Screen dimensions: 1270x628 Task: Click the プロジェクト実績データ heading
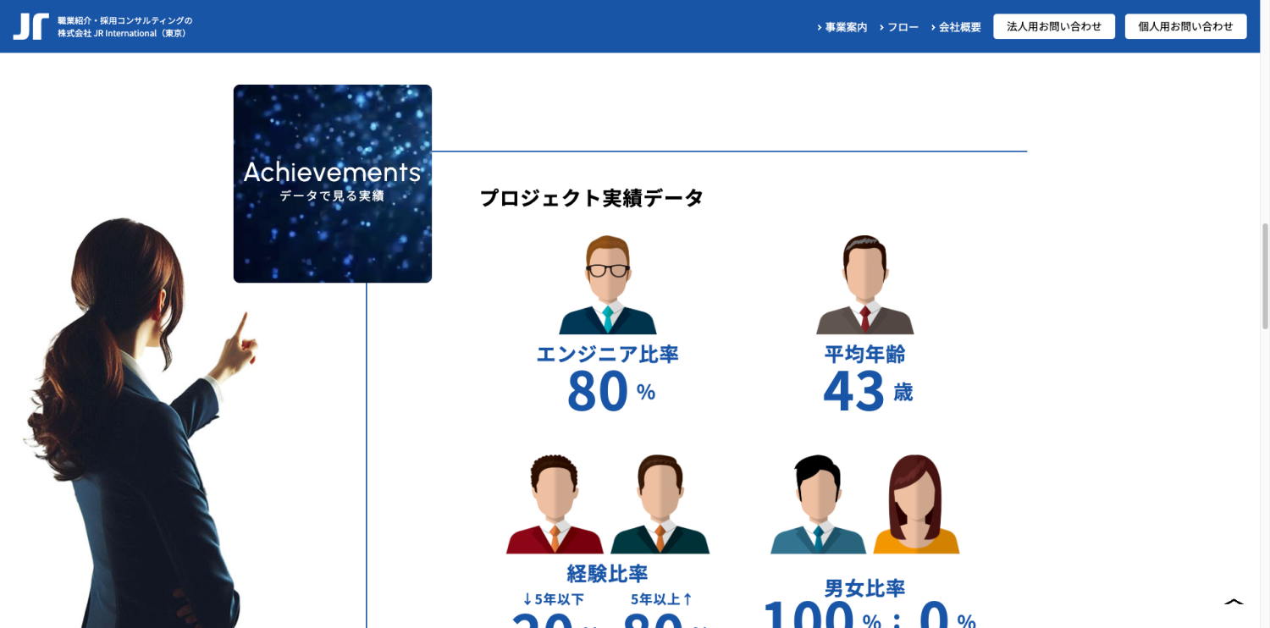point(592,198)
